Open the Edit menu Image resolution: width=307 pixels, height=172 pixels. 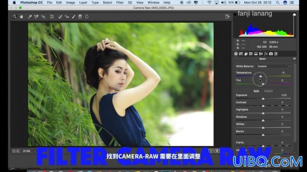(59, 3)
